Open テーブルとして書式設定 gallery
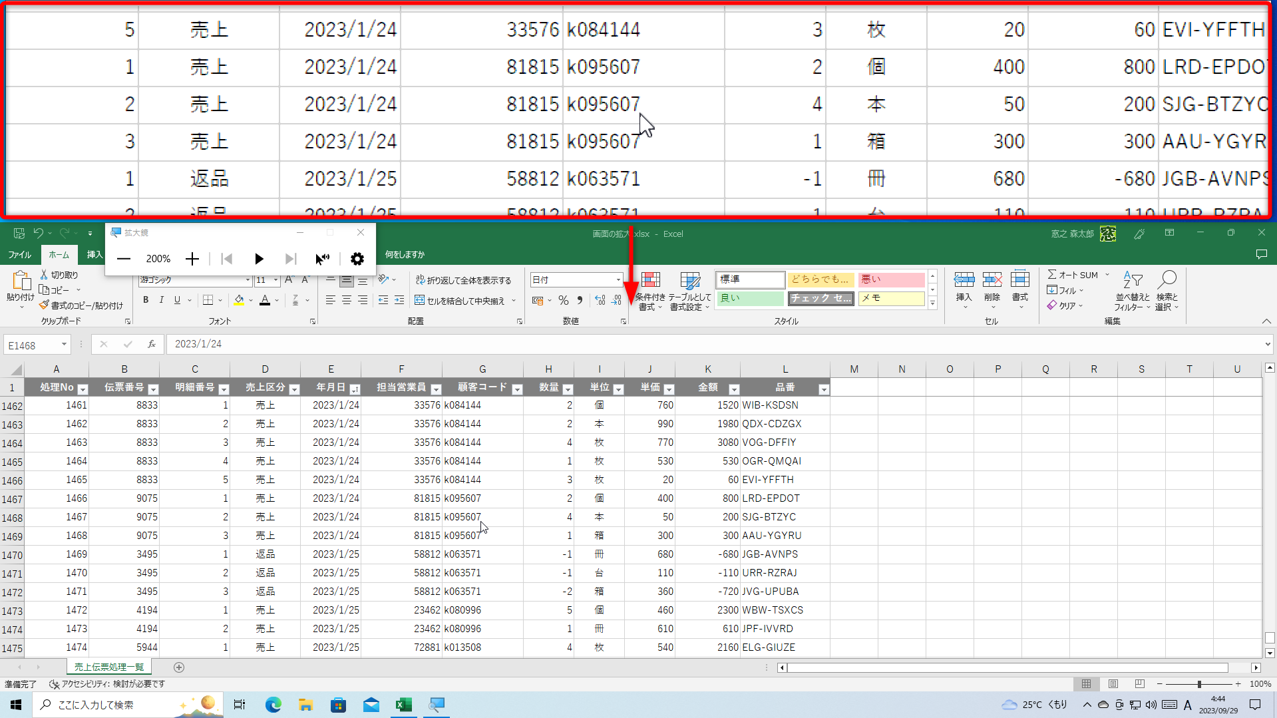 pos(690,291)
